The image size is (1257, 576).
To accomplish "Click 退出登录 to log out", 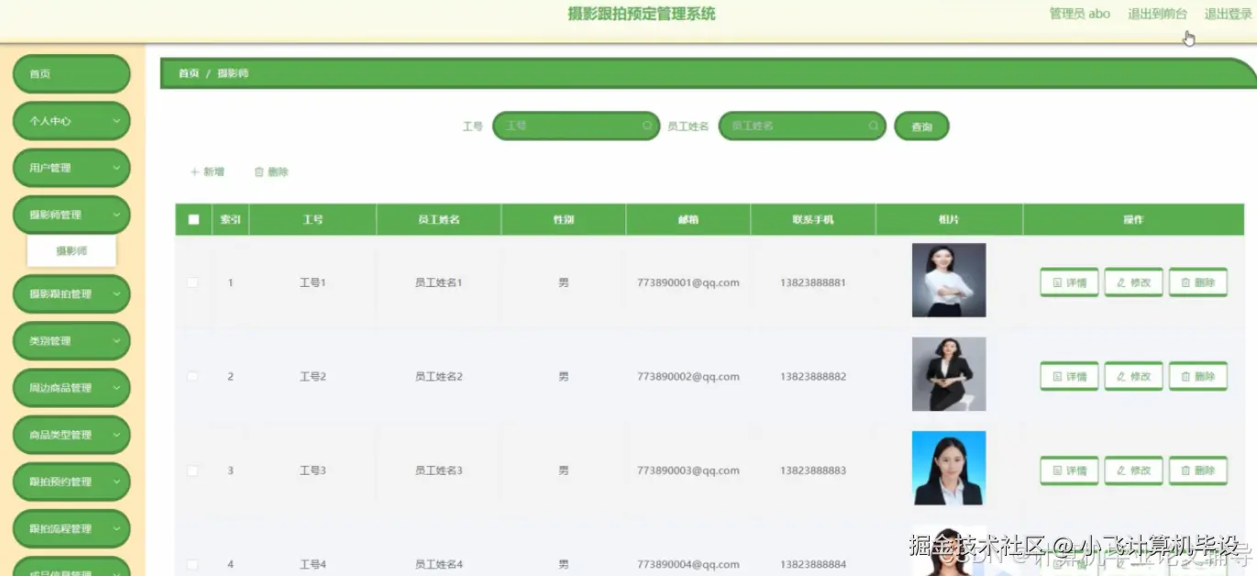I will tap(1228, 14).
